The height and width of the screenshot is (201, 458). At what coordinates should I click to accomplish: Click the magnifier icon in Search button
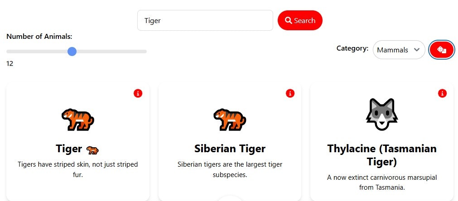click(289, 20)
